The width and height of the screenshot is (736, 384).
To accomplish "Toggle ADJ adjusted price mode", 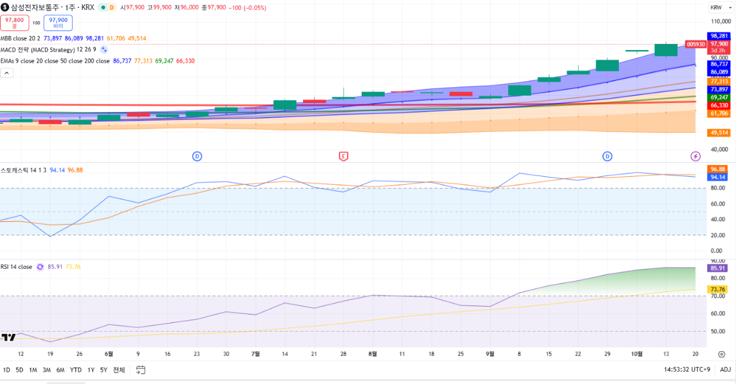I will click(725, 369).
